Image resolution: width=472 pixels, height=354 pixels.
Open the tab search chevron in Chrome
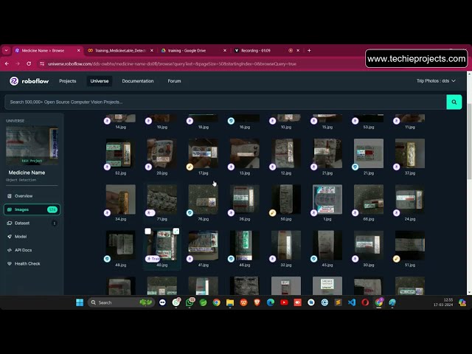[x=6, y=51]
